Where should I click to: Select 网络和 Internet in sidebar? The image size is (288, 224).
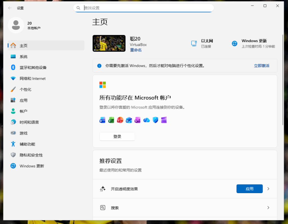coord(46,78)
